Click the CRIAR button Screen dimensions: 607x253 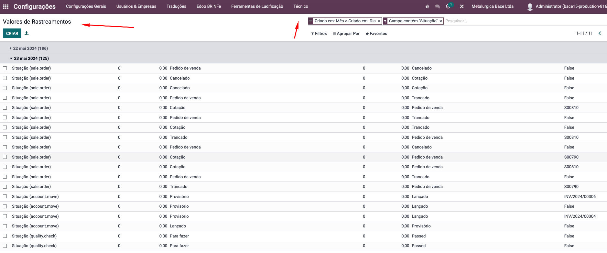point(12,33)
